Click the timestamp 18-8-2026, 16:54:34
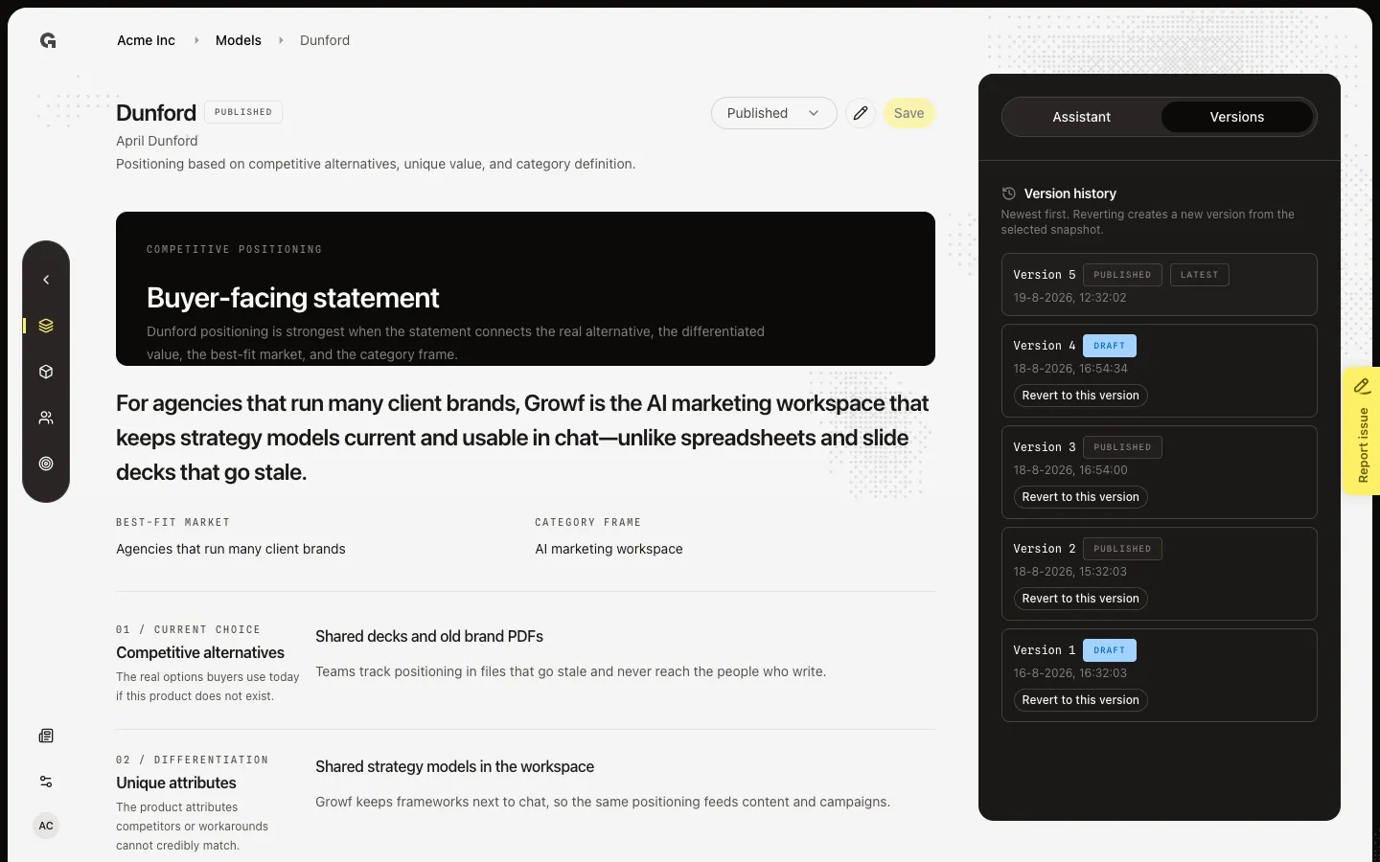Viewport: 1380px width, 862px height. [1070, 369]
